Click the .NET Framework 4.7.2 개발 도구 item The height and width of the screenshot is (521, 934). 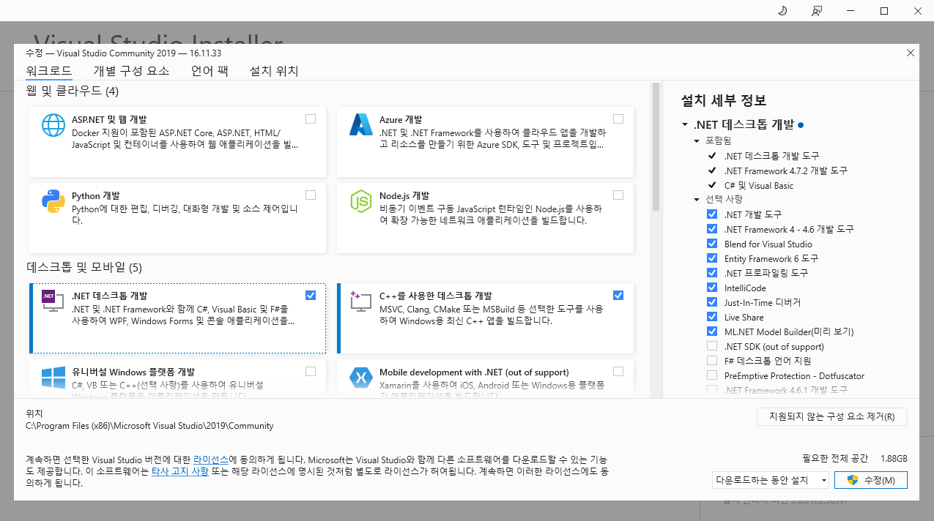coord(785,170)
